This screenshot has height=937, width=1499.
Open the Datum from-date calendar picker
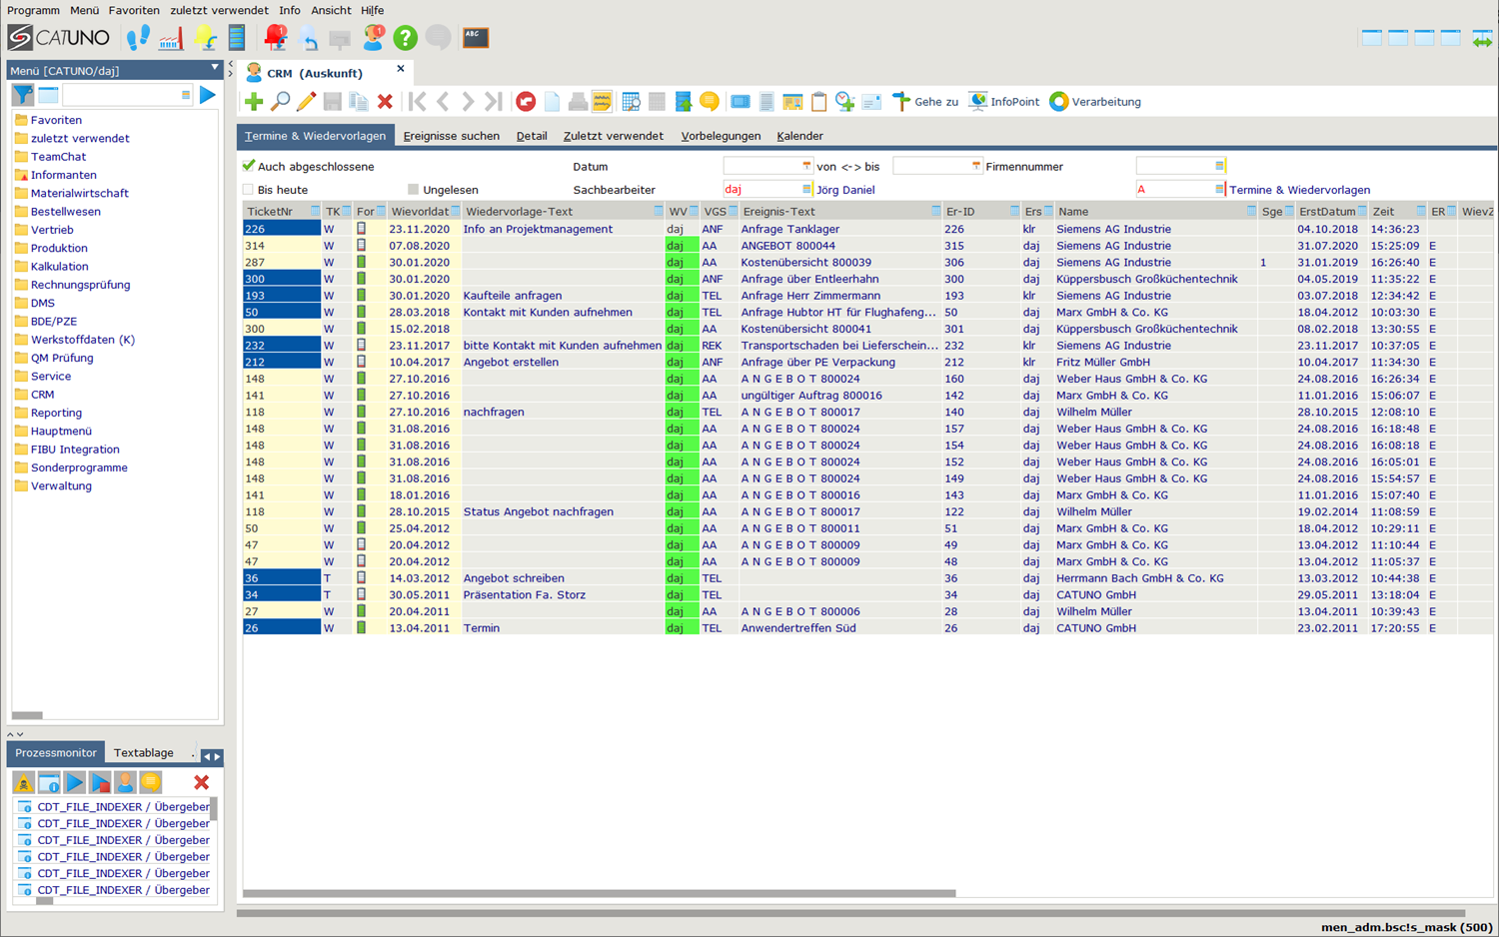coord(806,166)
